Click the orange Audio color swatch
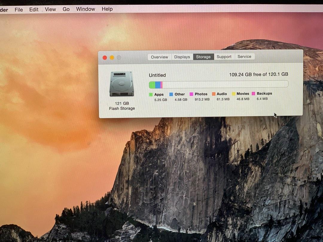 pos(214,94)
